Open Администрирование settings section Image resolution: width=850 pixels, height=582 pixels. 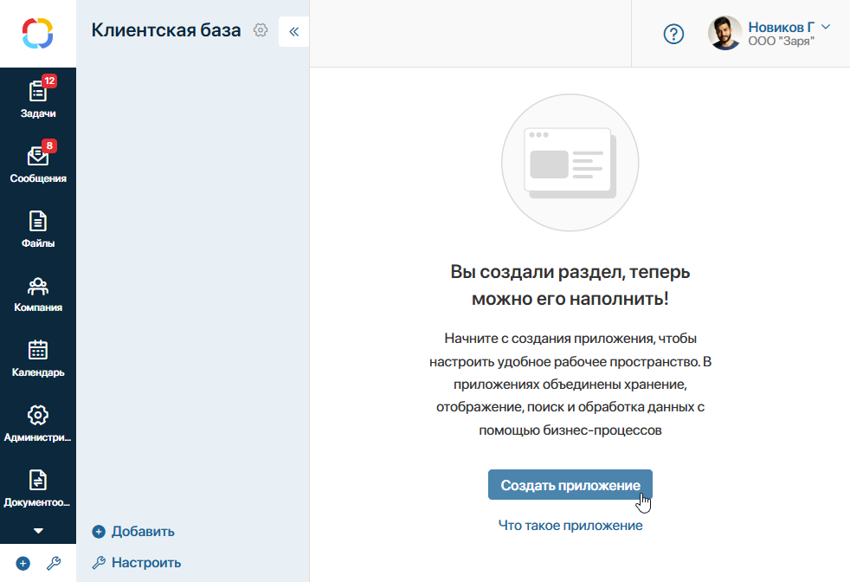click(x=38, y=424)
